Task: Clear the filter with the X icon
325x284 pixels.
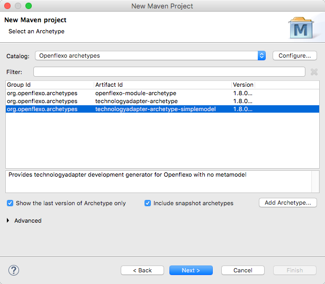Action: click(x=314, y=72)
